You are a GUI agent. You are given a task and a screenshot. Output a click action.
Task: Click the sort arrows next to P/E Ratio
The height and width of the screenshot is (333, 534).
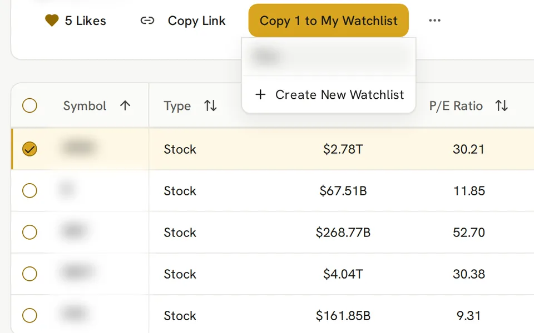point(502,105)
